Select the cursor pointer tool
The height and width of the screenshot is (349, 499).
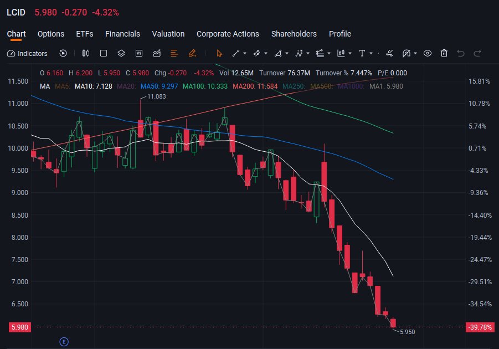tap(219, 54)
